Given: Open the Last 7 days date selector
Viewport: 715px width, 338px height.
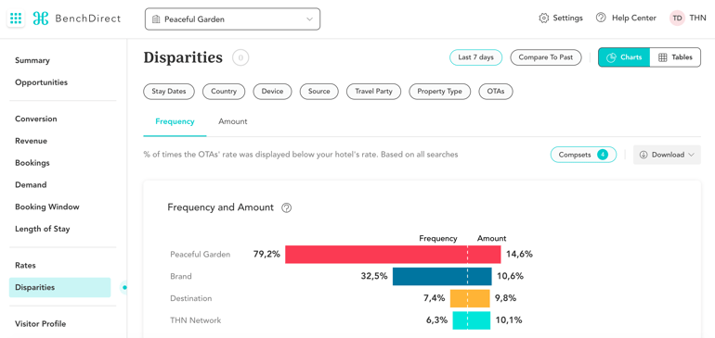Looking at the screenshot, I should tap(475, 57).
